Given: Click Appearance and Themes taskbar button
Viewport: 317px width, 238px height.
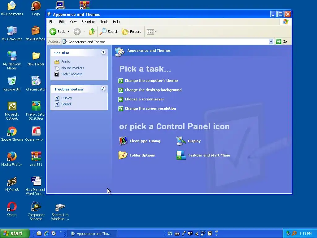Looking at the screenshot, I should 92,234.
